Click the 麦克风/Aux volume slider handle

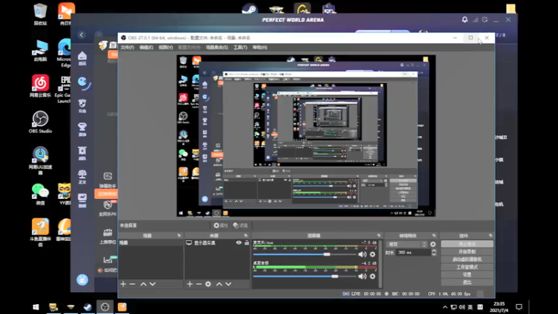tap(326, 254)
